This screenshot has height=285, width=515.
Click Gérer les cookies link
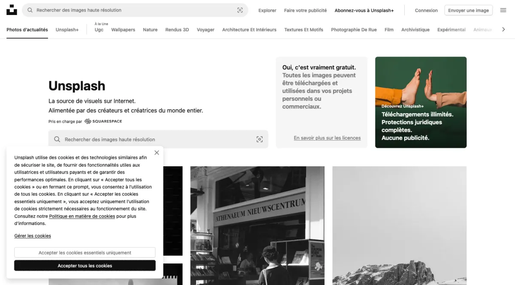33,236
